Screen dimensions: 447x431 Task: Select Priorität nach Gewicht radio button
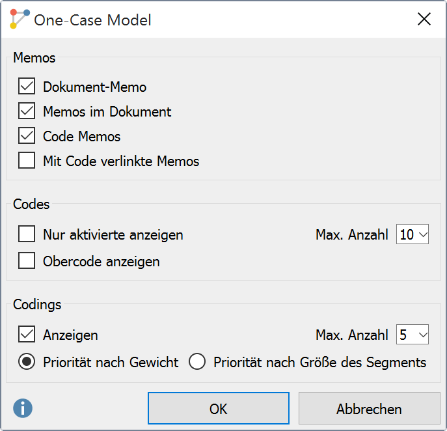click(27, 363)
